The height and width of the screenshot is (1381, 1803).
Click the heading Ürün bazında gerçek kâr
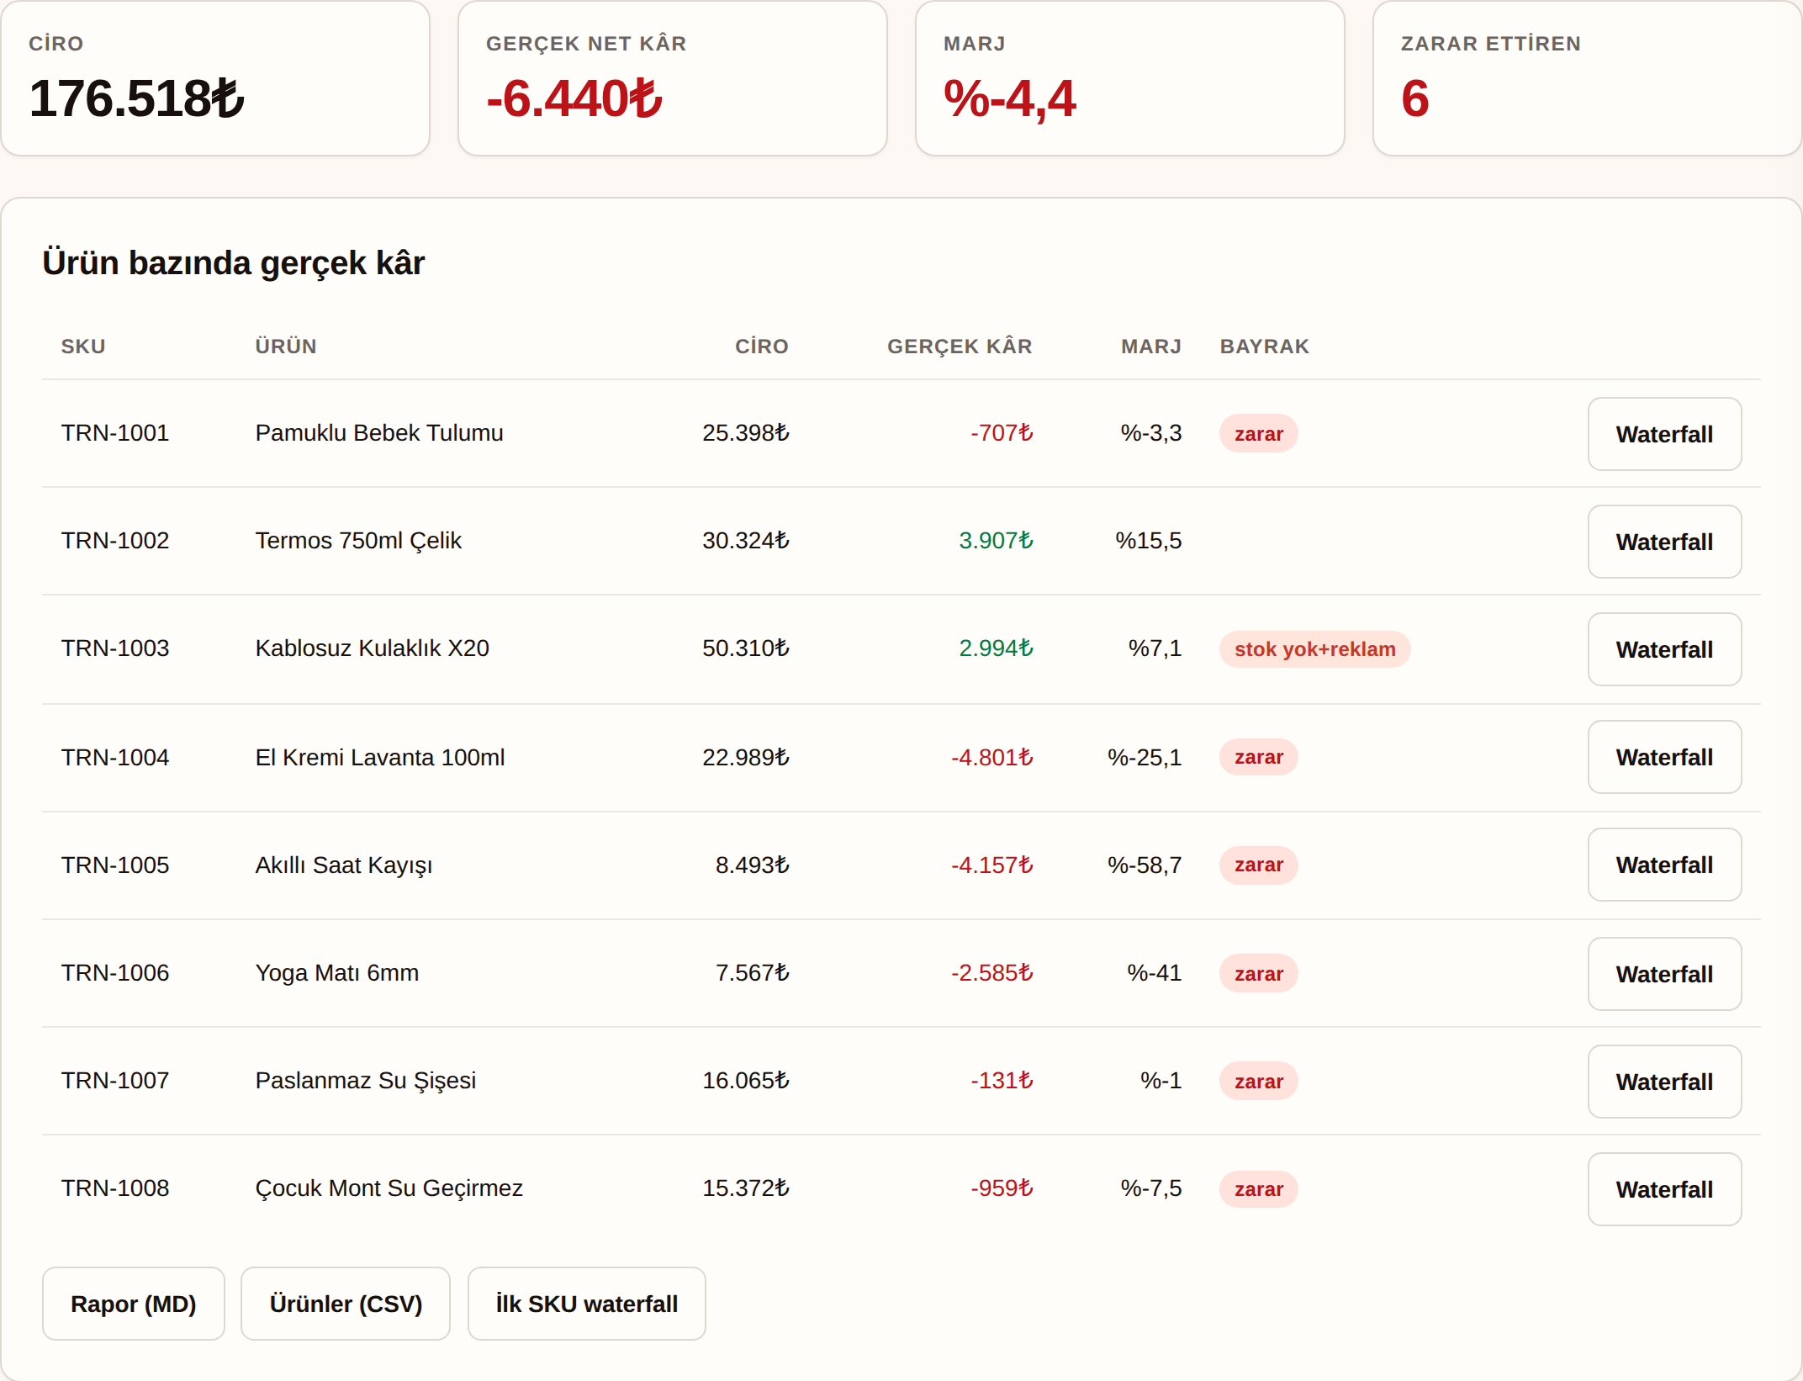(x=234, y=263)
